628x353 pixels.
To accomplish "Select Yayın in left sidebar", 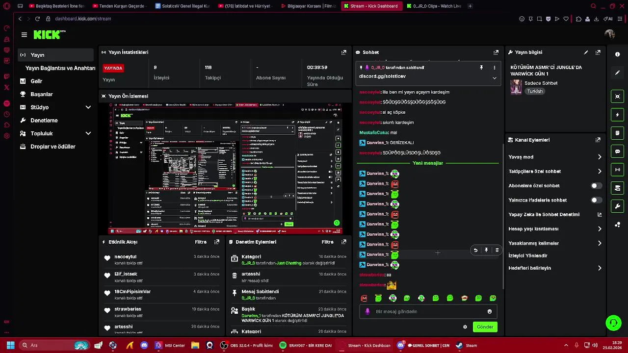I will pyautogui.click(x=55, y=55).
